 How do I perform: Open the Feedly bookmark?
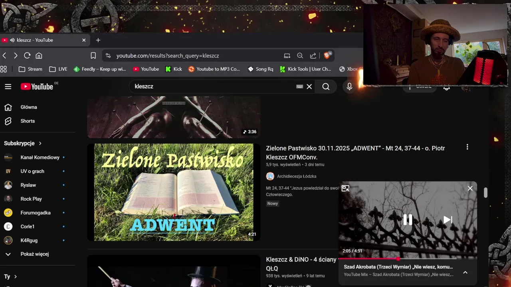[100, 69]
